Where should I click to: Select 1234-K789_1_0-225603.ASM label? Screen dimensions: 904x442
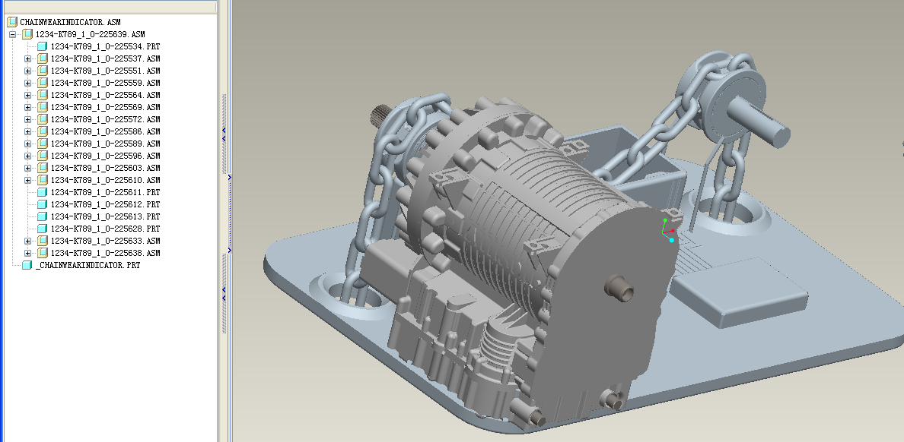[x=106, y=168]
